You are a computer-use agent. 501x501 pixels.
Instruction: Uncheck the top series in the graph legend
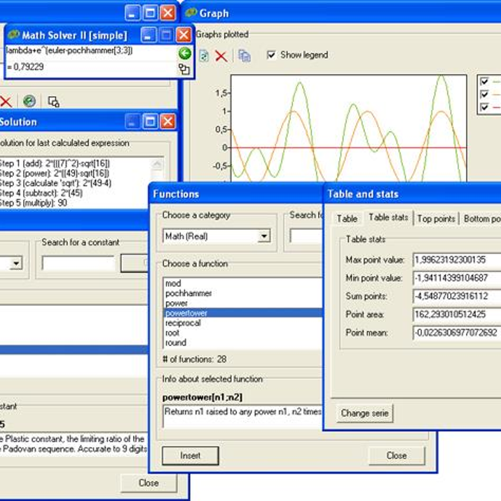[484, 82]
